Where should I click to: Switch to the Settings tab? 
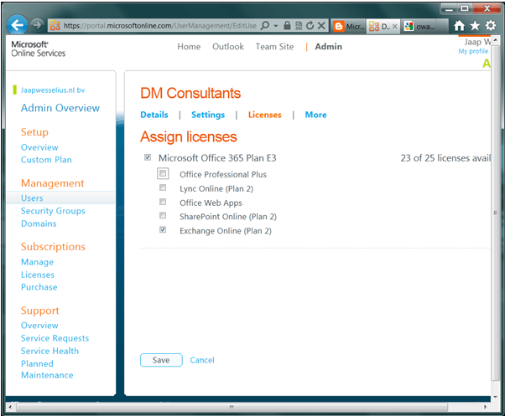pyautogui.click(x=208, y=115)
